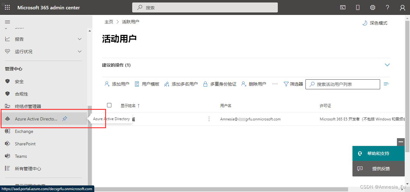Click the 运行状况 heart icon

point(7,51)
